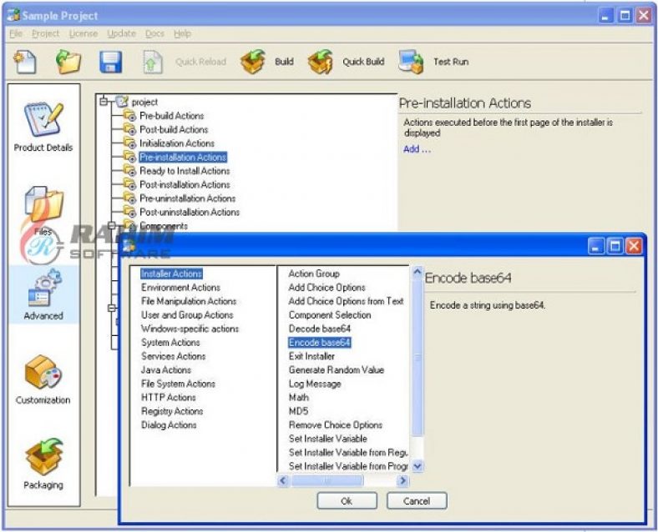This screenshot has height=532, width=658.
Task: Collapse the Components tree node
Action: (x=112, y=226)
